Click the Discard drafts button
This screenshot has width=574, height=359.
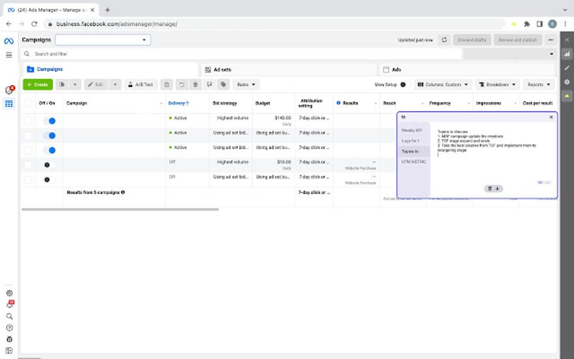(472, 40)
